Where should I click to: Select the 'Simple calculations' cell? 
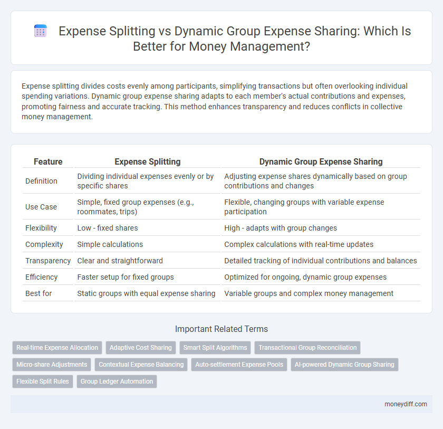[x=148, y=244]
